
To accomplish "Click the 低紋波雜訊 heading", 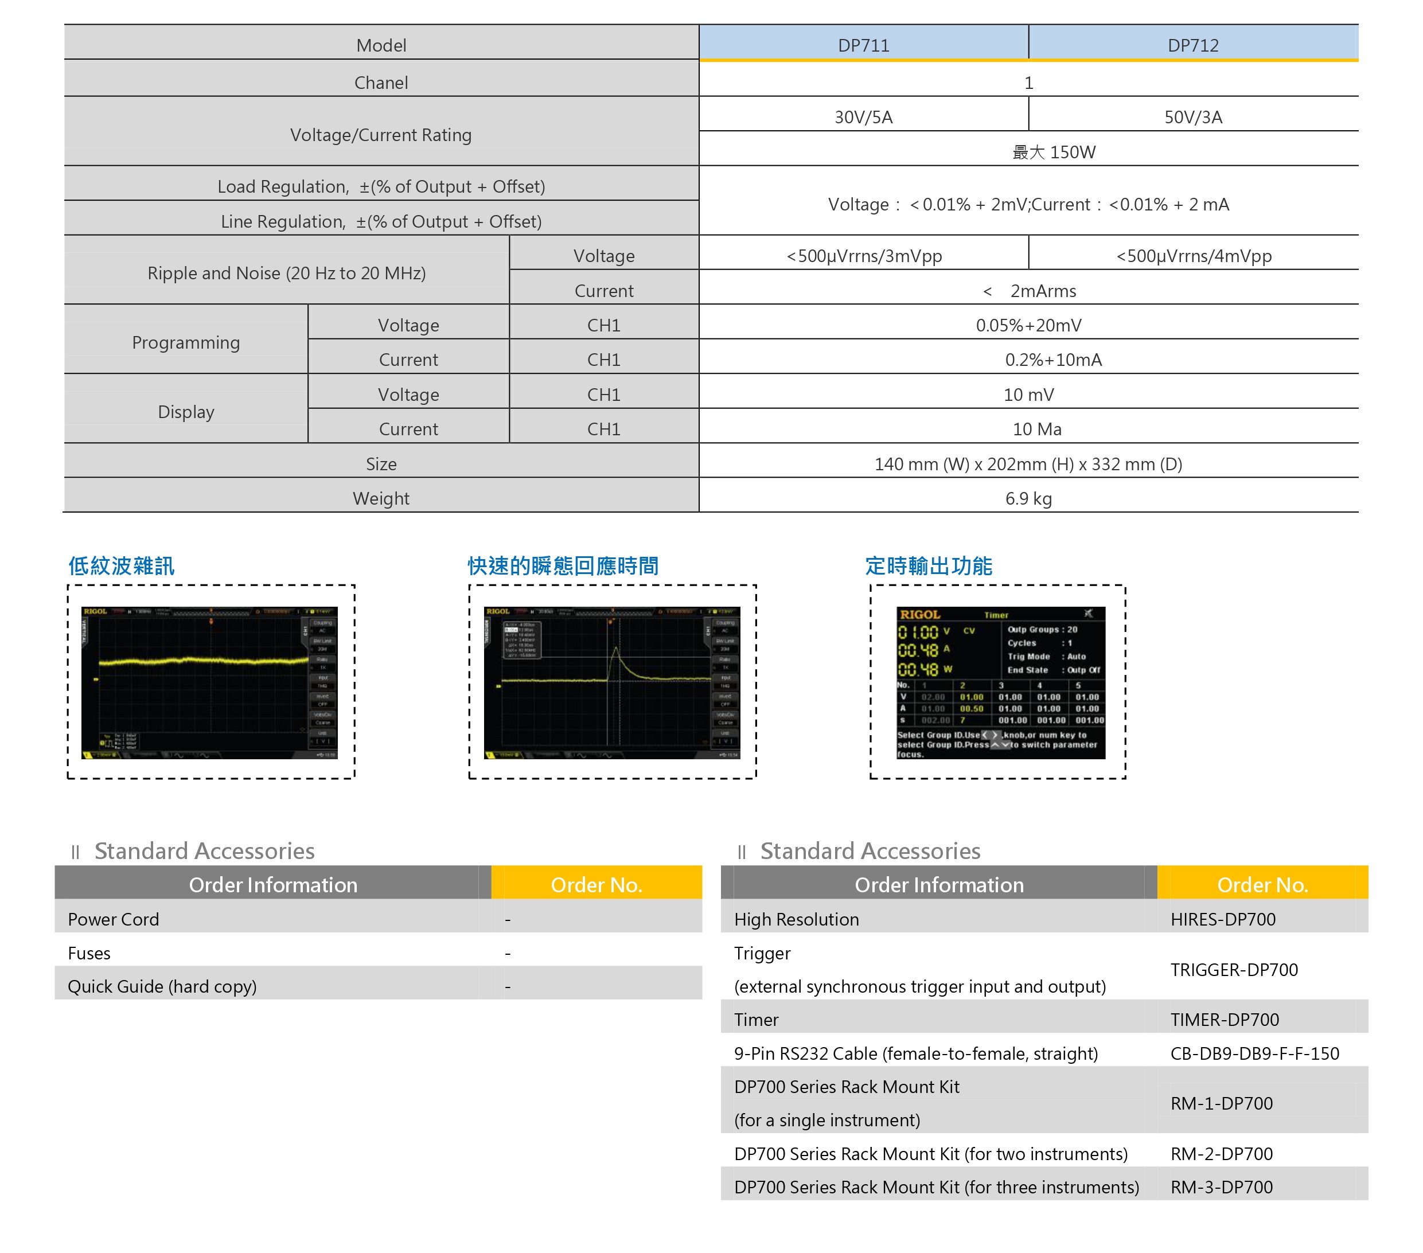I will click(x=121, y=565).
